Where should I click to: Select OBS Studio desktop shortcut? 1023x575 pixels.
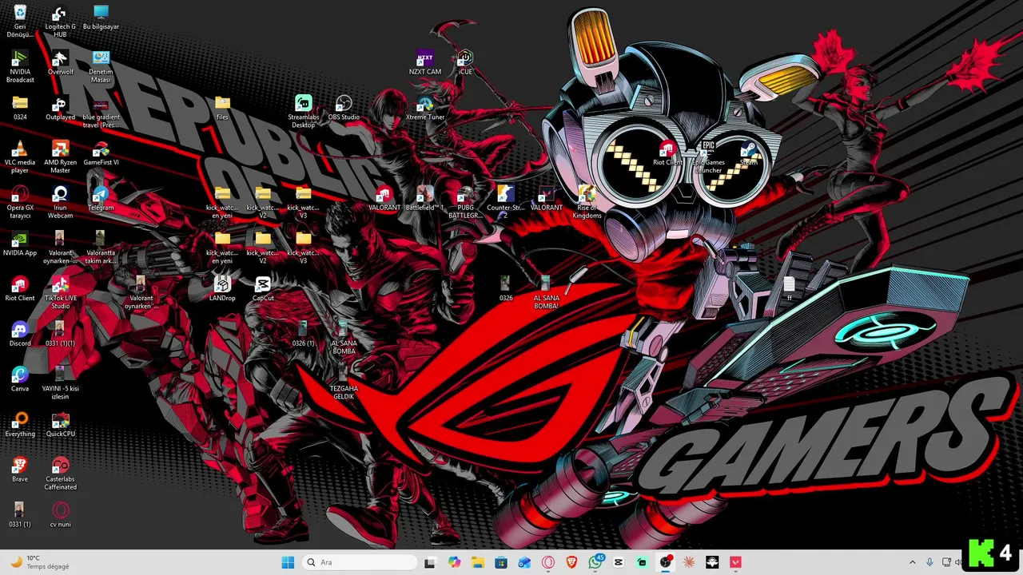(344, 108)
